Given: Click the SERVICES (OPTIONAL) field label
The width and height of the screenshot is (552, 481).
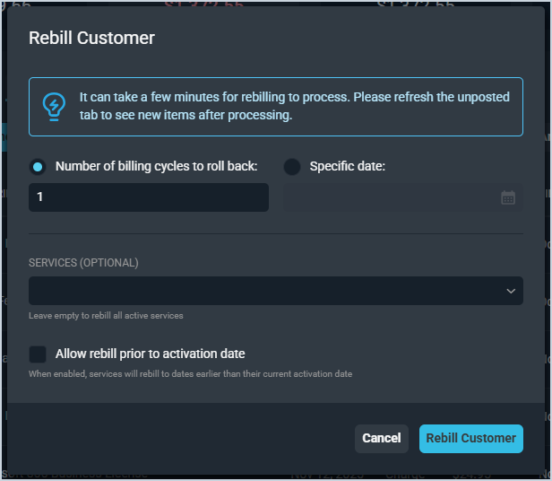Looking at the screenshot, I should (x=83, y=263).
